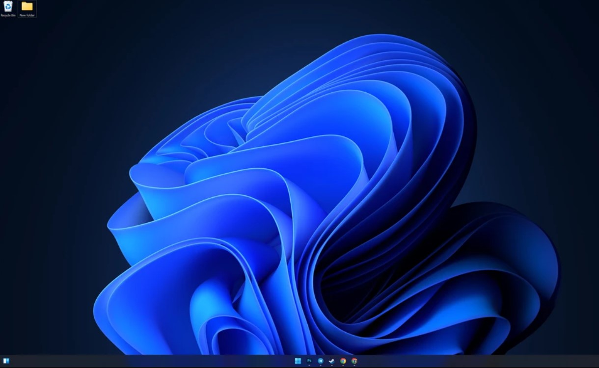The image size is (599, 368).
Task: Open the Windows Start menu
Action: [298, 361]
